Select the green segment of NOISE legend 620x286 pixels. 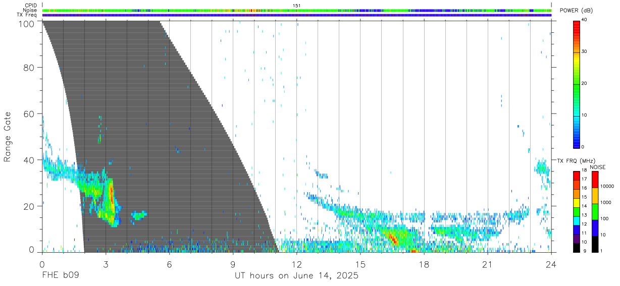coord(595,212)
